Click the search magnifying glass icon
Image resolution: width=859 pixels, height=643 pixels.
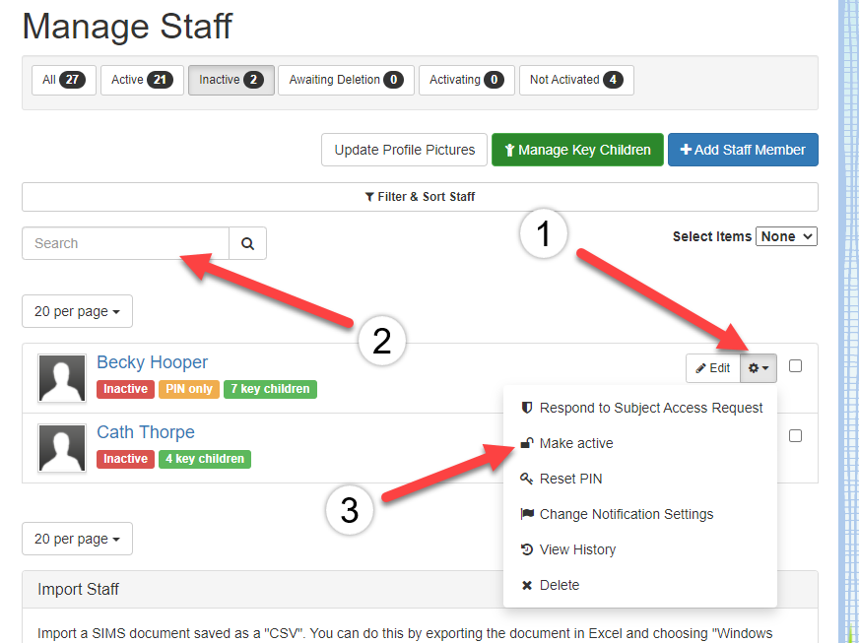tap(247, 243)
